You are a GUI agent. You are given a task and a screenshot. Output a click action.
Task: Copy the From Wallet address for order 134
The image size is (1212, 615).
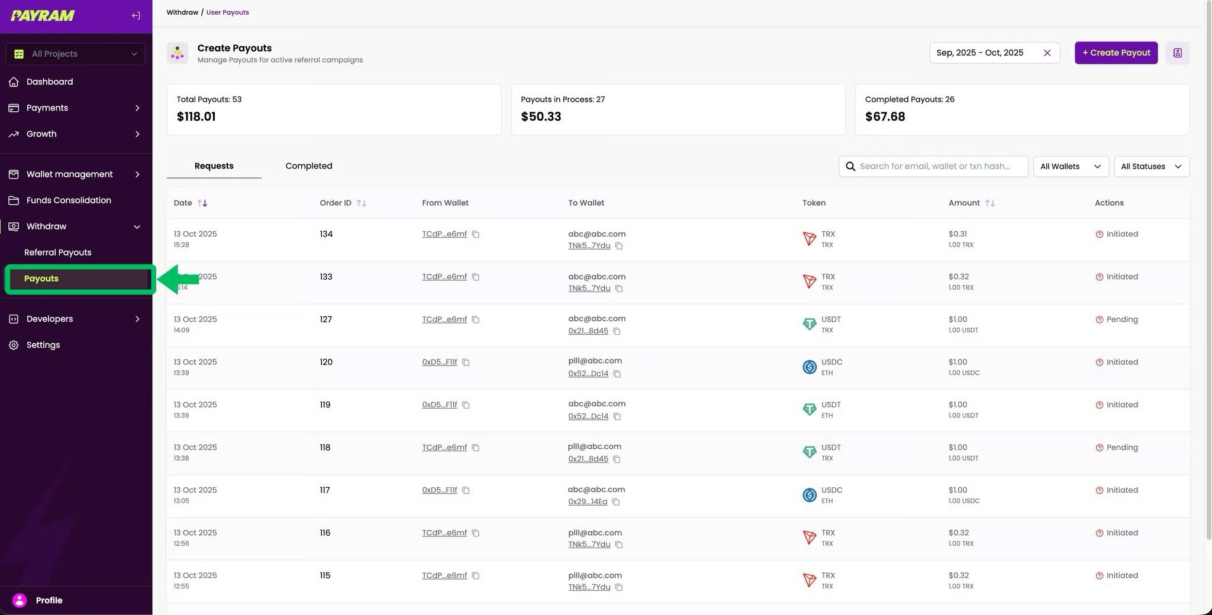pos(475,235)
